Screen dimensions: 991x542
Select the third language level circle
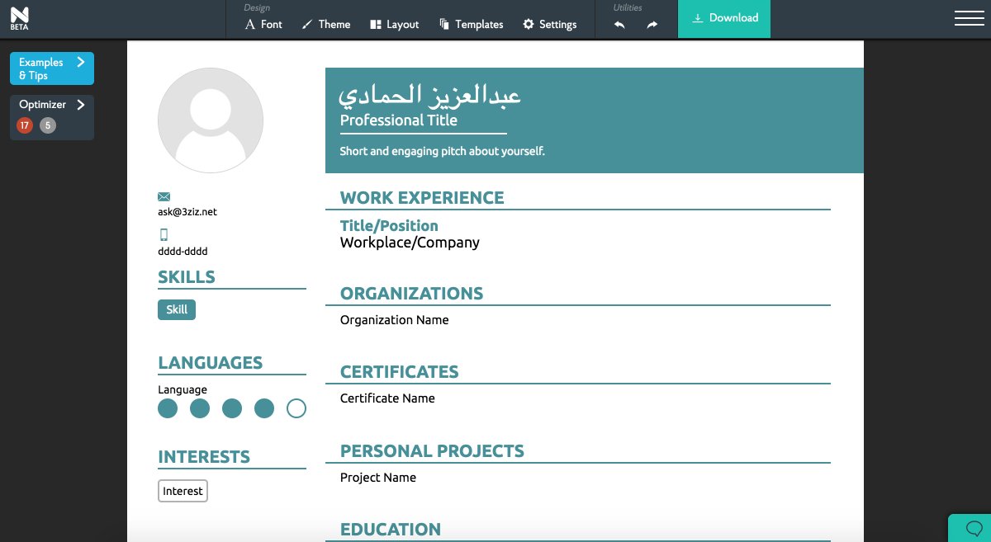coord(232,408)
